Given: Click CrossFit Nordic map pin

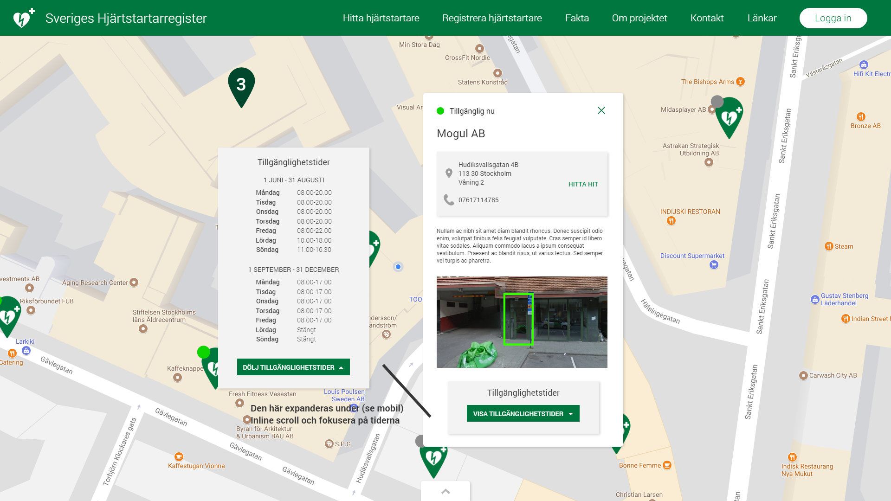Looking at the screenshot, I should tap(479, 49).
